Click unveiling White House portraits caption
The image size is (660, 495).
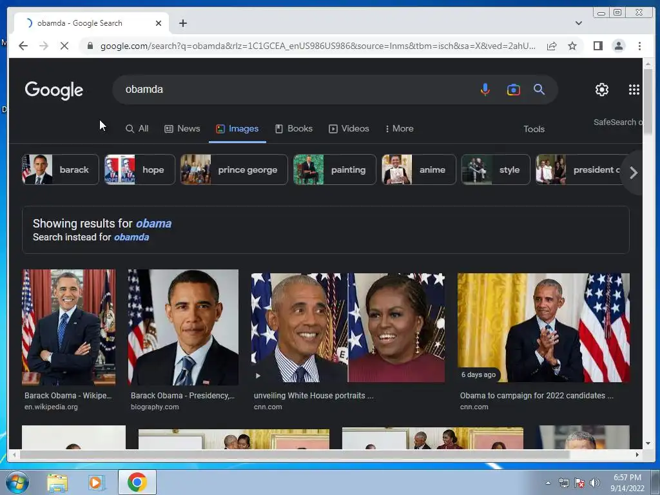click(x=314, y=396)
